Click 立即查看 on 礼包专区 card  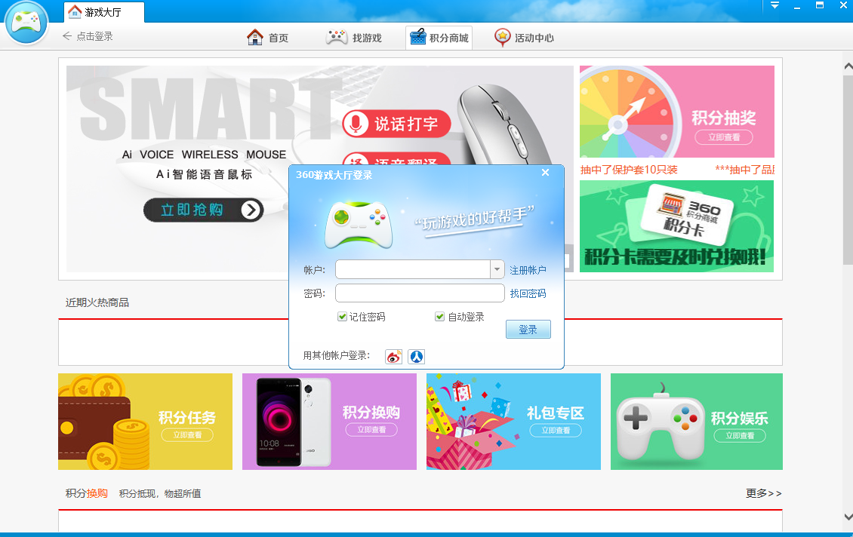click(x=556, y=430)
